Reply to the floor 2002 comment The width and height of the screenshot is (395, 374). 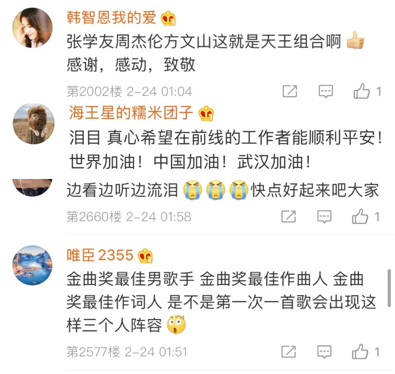326,91
